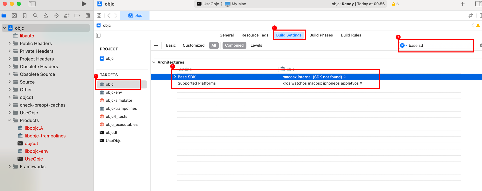This screenshot has width=482, height=191.
Task: Clear the build settings search field
Action: click(481, 45)
